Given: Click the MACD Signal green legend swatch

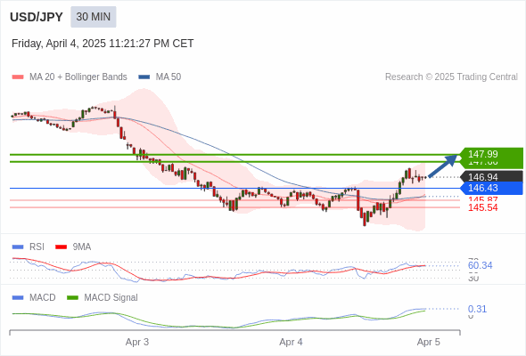Looking at the screenshot, I should [x=73, y=297].
